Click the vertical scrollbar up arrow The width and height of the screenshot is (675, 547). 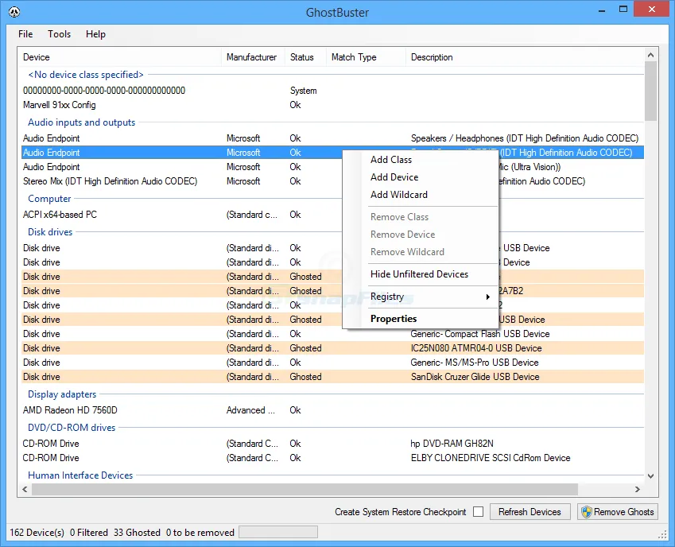650,55
